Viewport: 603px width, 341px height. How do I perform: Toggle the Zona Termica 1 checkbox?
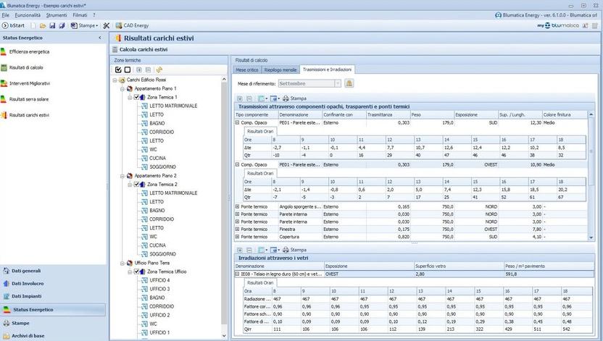[136, 97]
